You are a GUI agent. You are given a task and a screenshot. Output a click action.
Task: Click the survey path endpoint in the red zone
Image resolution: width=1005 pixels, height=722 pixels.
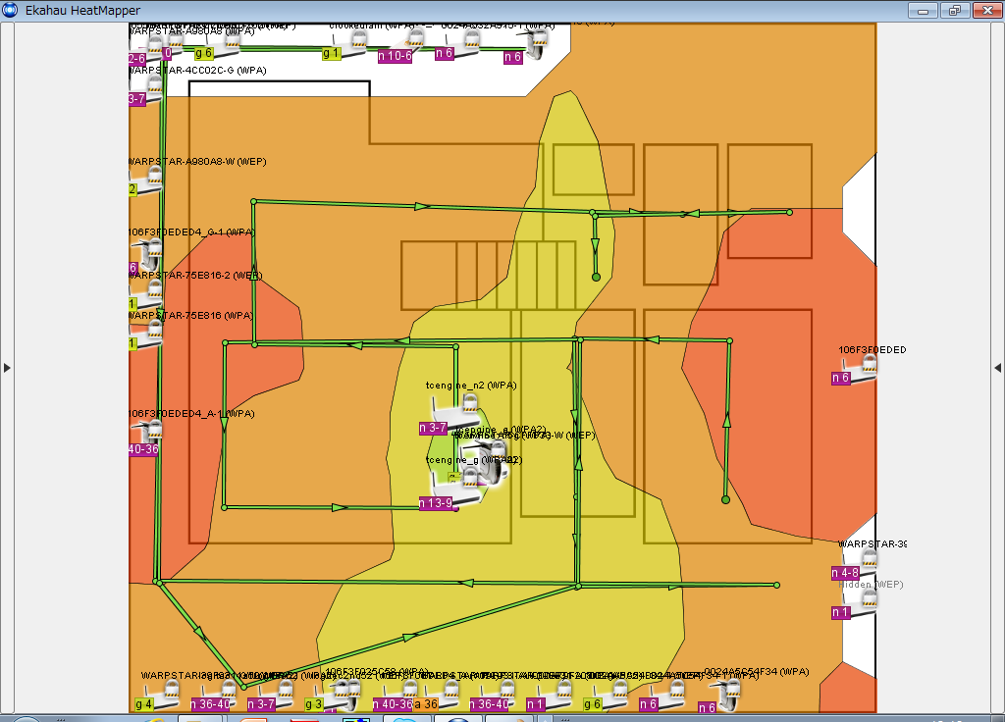[x=725, y=500]
